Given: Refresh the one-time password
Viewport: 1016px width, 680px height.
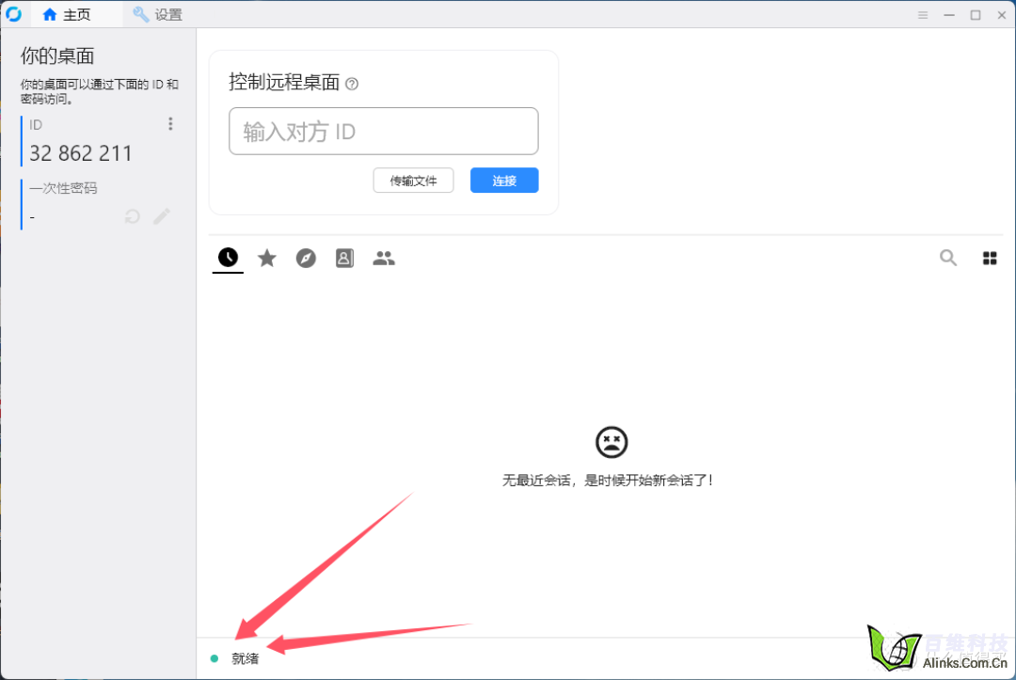Looking at the screenshot, I should pos(133,216).
